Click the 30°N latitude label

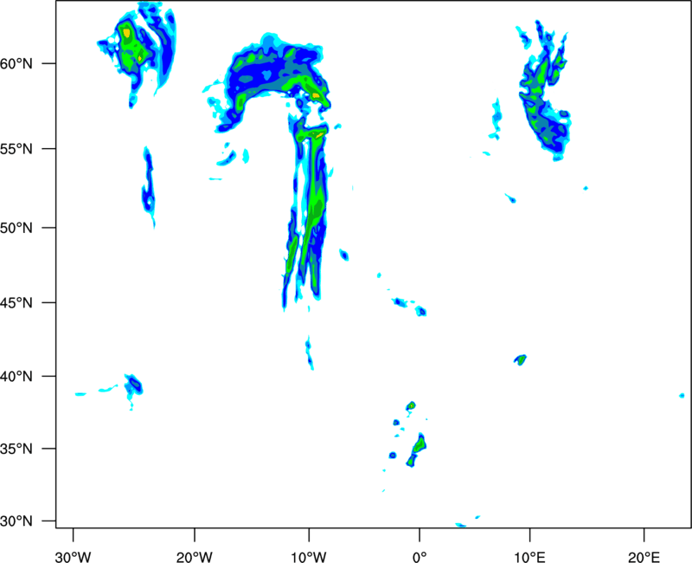pos(16,521)
